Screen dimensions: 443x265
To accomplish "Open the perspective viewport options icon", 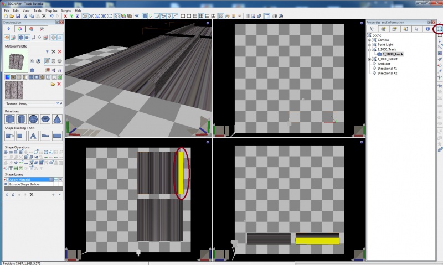I will tap(208, 23).
